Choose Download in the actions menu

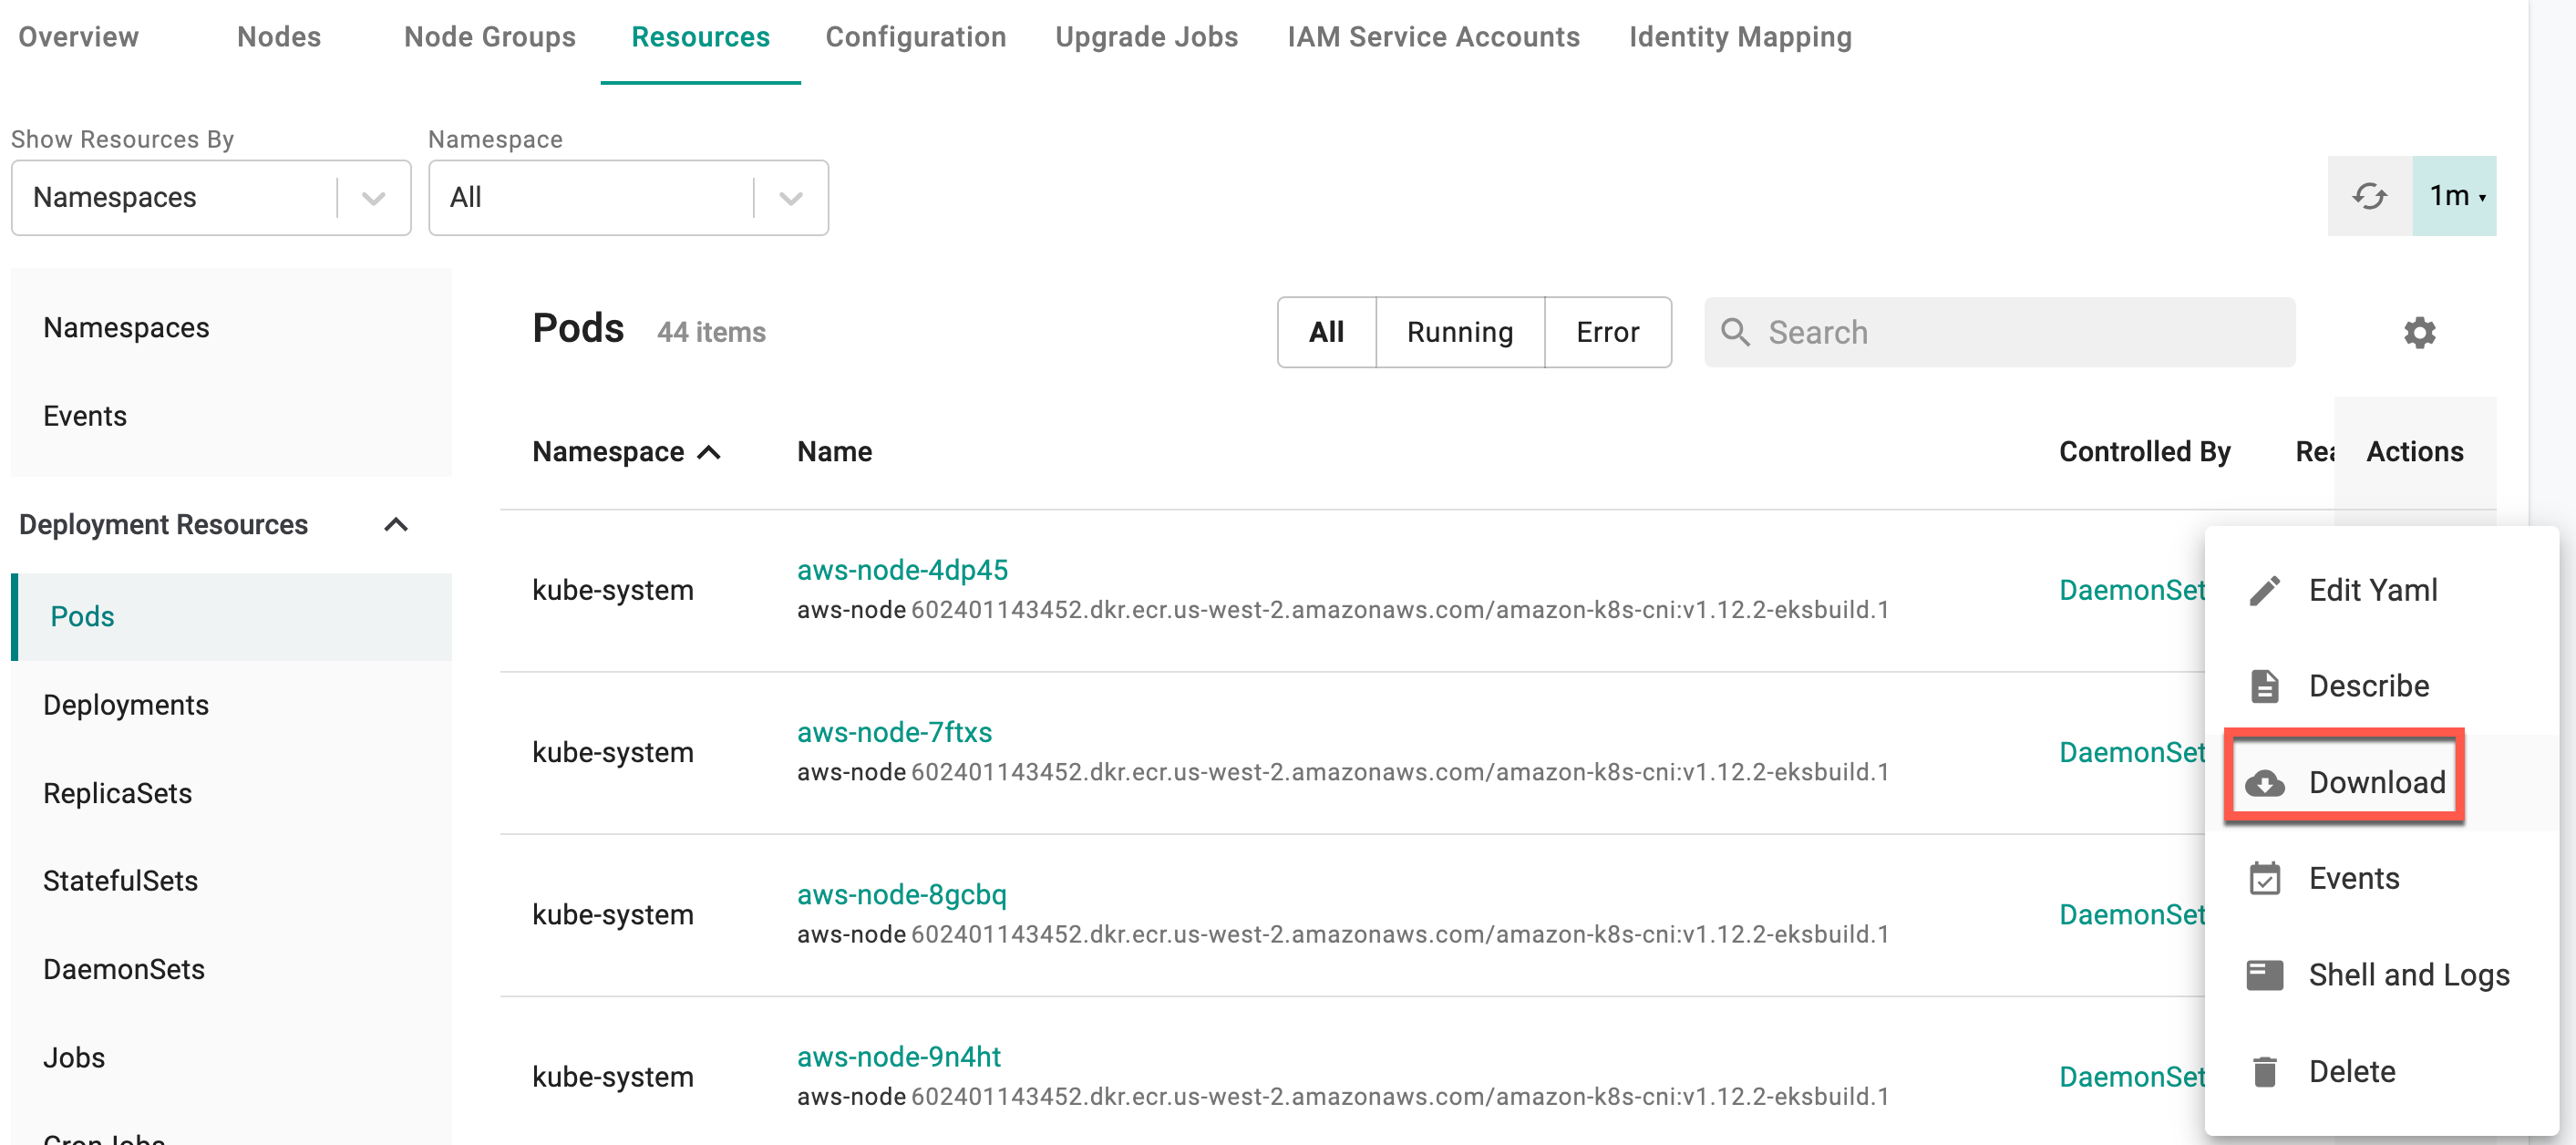[x=2381, y=783]
